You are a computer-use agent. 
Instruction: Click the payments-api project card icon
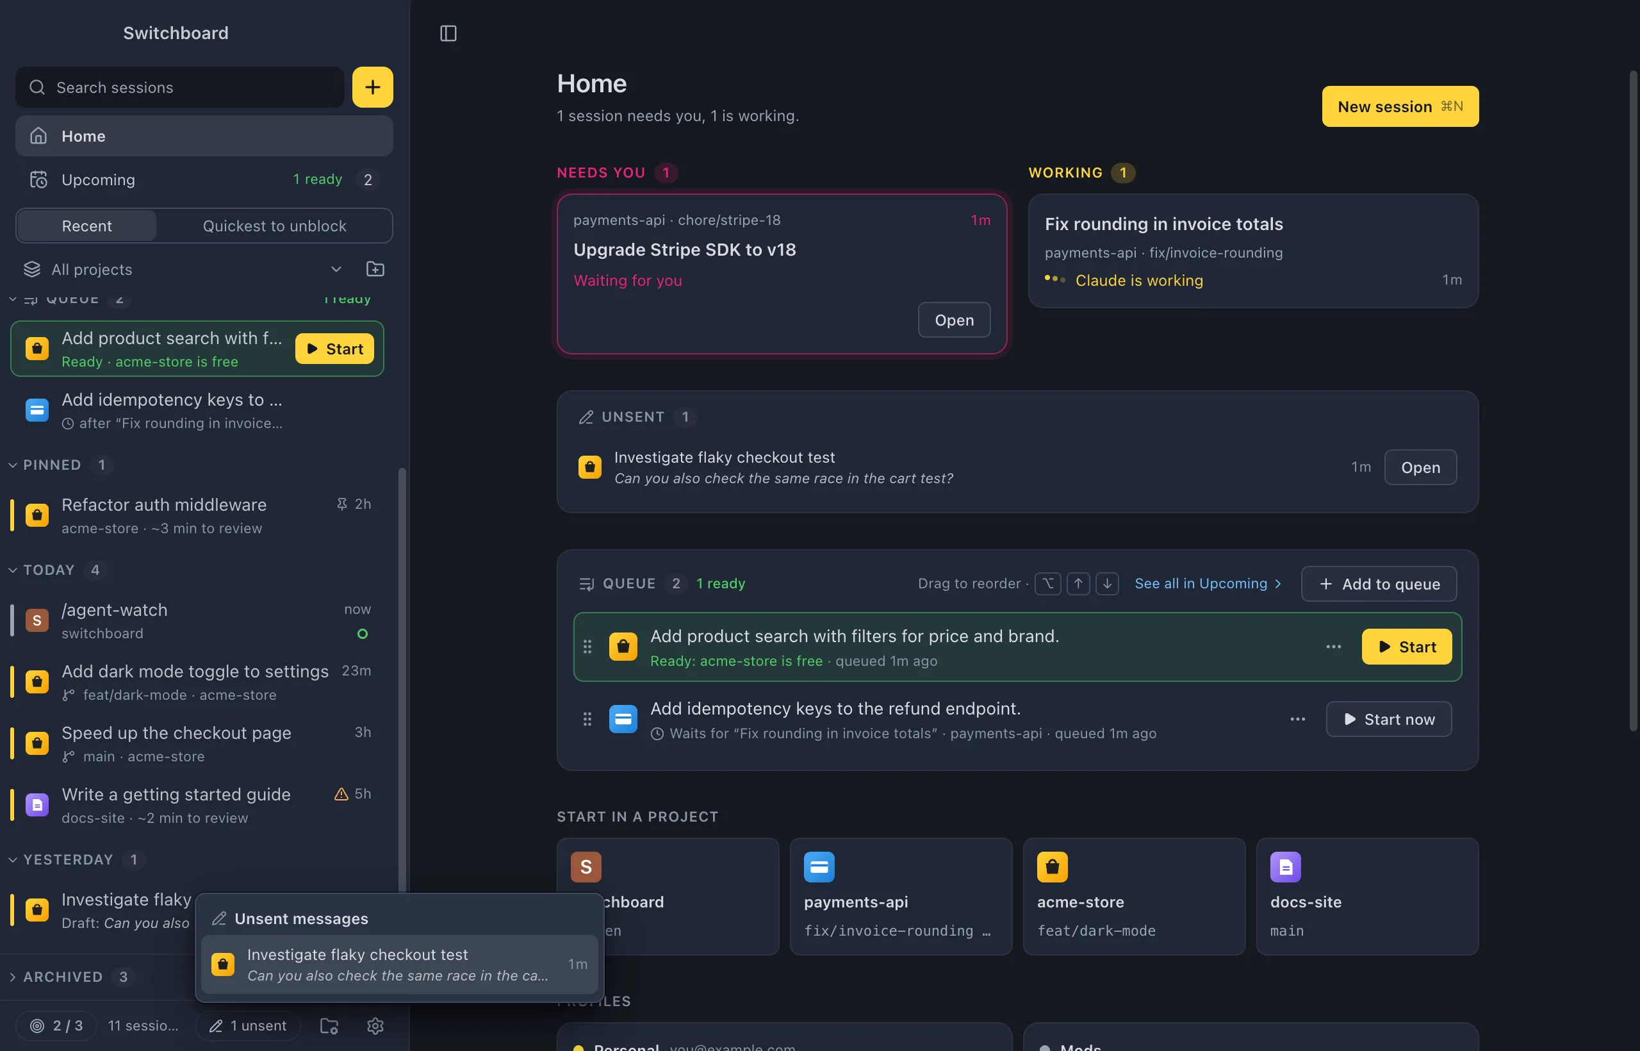[819, 866]
